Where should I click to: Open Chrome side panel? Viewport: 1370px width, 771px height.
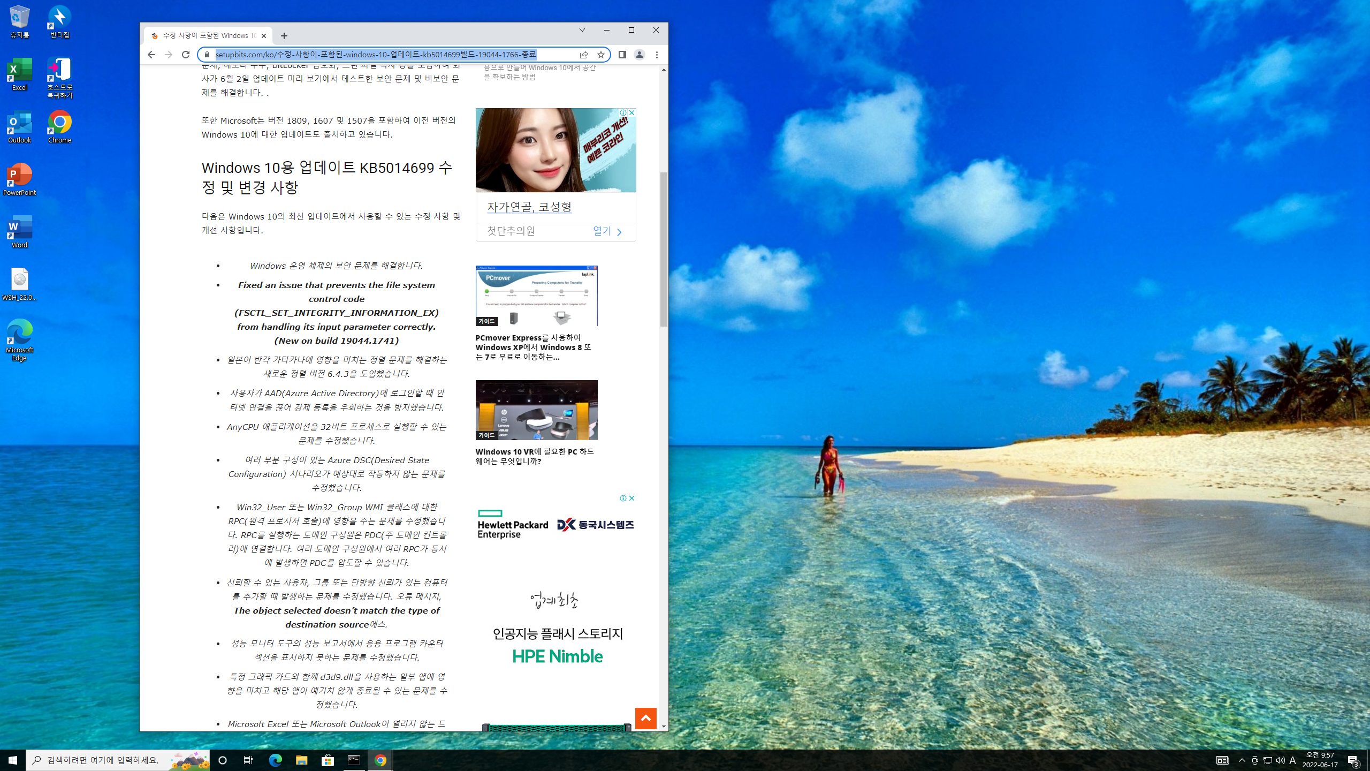pos(622,55)
